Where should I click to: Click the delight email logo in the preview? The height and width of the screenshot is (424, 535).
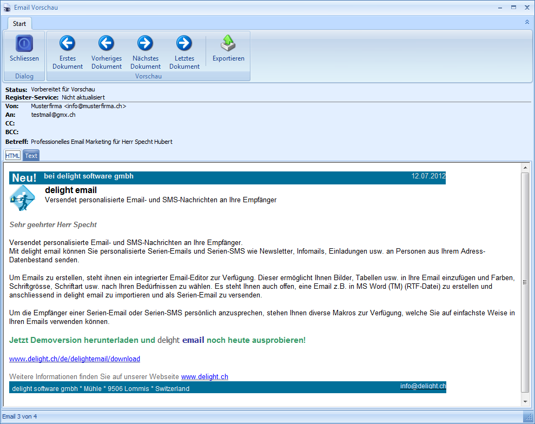(x=22, y=197)
